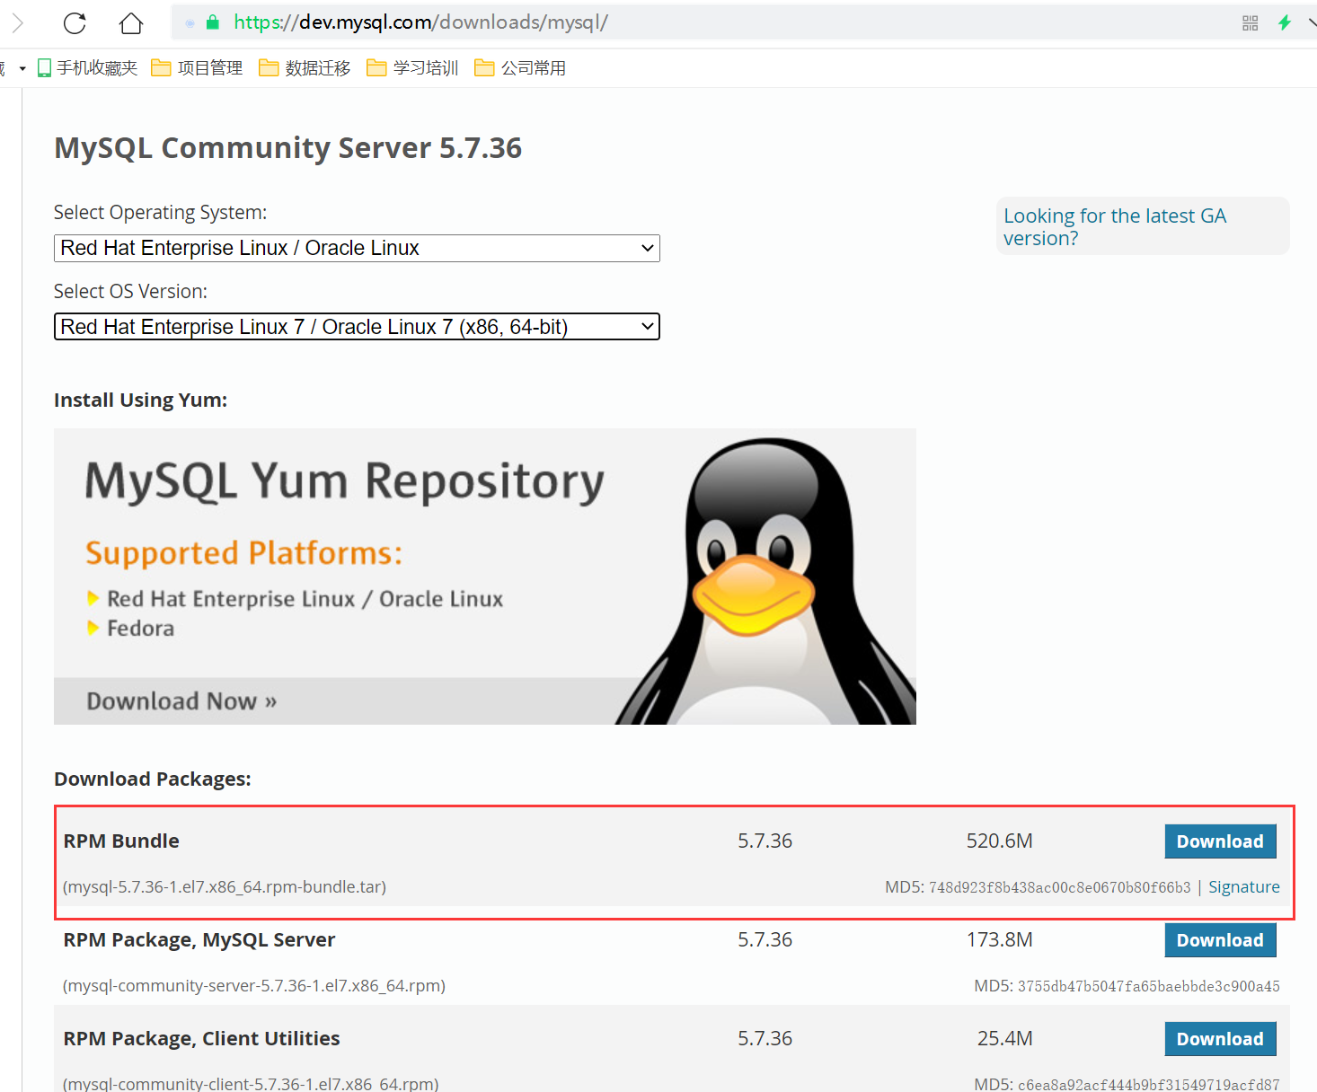Click the 173.8M size of MySQL Server
Viewport: 1317px width, 1092px height.
tap(1000, 940)
